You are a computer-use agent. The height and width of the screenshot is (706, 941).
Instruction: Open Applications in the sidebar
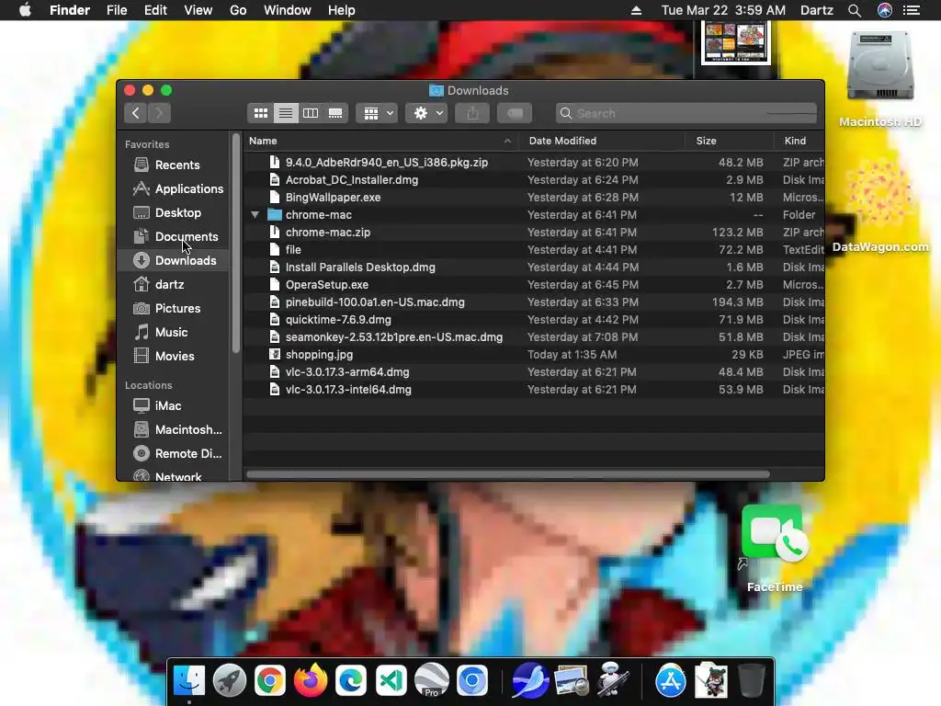tap(173, 188)
